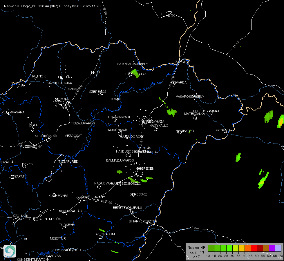Select the SZEGHALOM city label

pyautogui.click(x=105, y=234)
